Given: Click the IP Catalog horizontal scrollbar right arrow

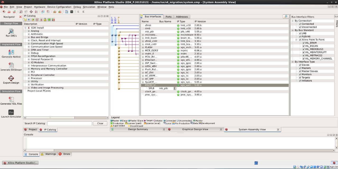Looking at the screenshot, I should coord(107,118).
